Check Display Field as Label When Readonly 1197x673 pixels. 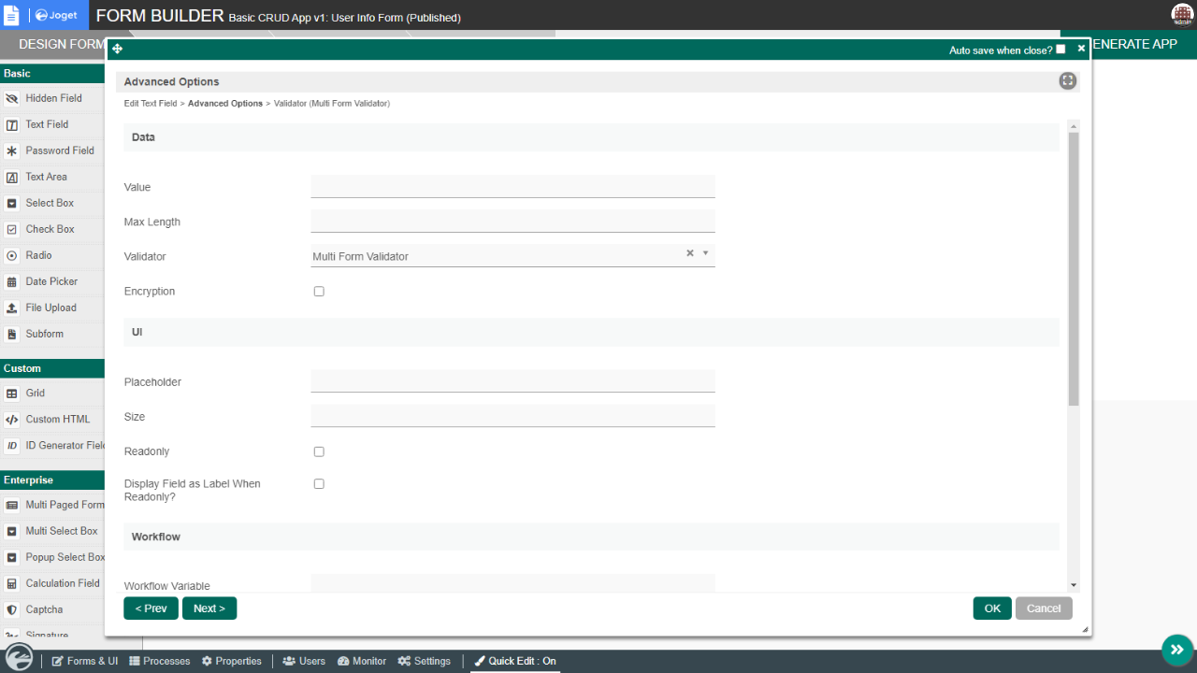coord(319,484)
